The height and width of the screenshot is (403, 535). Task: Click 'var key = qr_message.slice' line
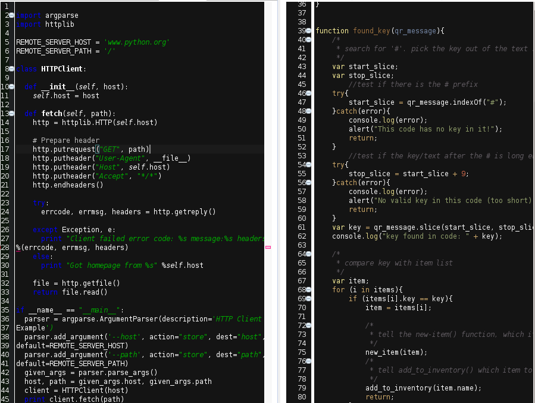tap(432, 227)
